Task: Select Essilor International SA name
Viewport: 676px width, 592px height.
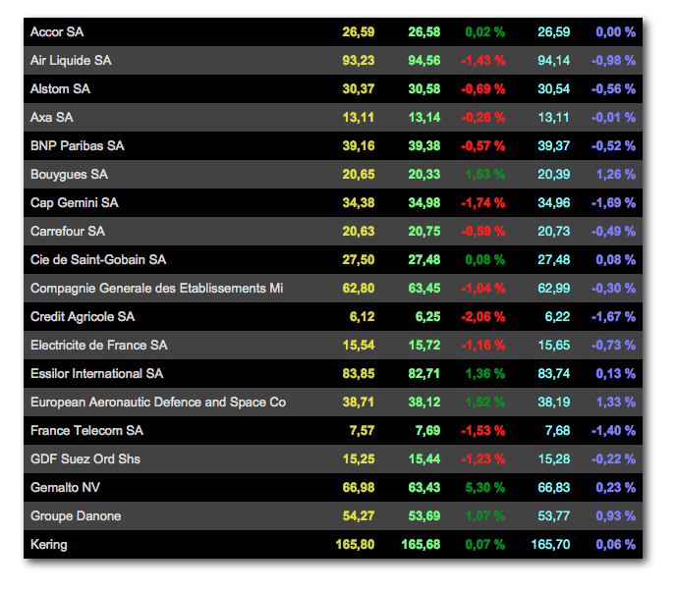Action: pos(97,373)
